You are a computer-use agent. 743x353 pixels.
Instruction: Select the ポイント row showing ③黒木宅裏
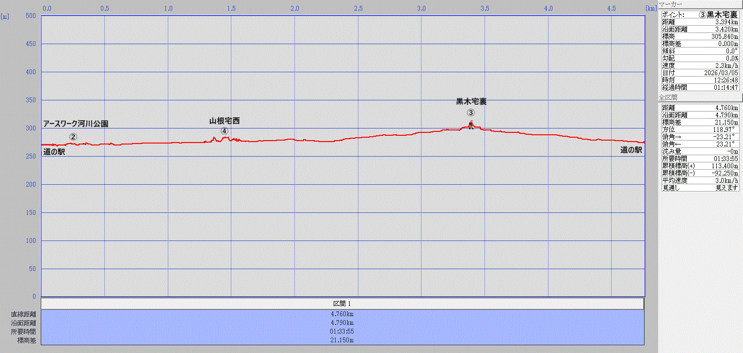click(700, 15)
